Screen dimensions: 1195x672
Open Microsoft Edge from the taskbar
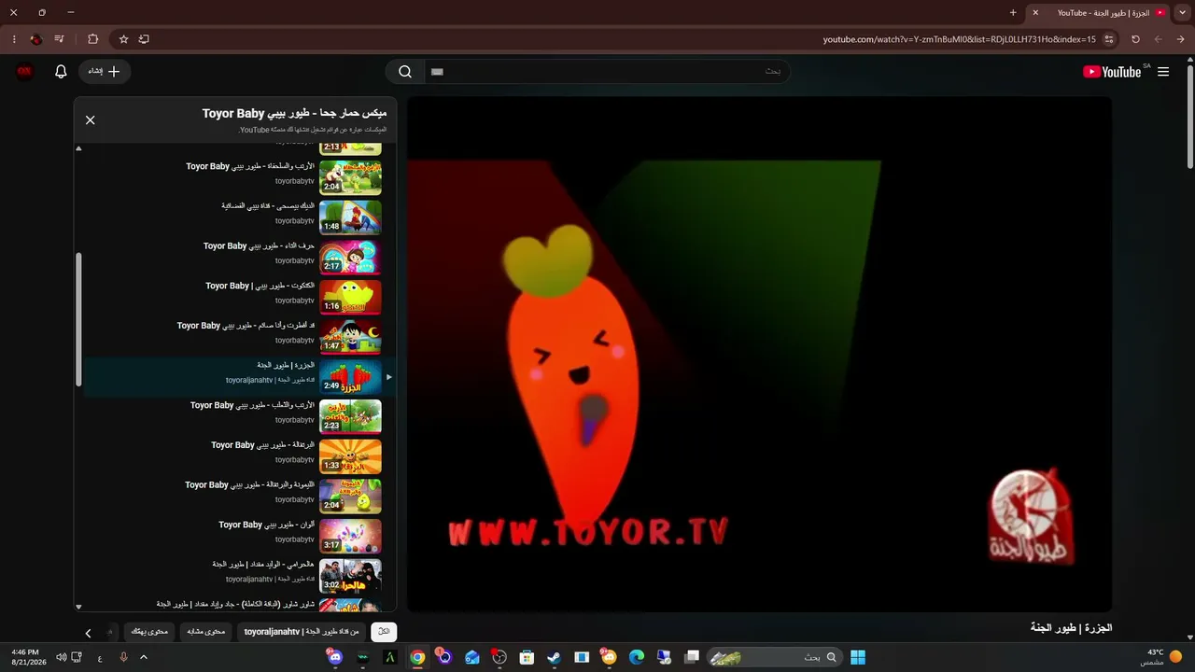pos(637,657)
